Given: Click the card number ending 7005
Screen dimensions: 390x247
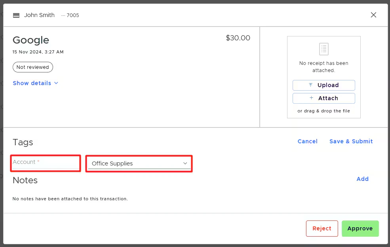Looking at the screenshot, I should pos(70,15).
